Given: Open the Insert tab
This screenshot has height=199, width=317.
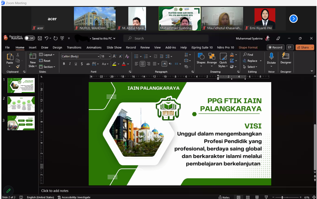Looking at the screenshot, I should pos(33,48).
